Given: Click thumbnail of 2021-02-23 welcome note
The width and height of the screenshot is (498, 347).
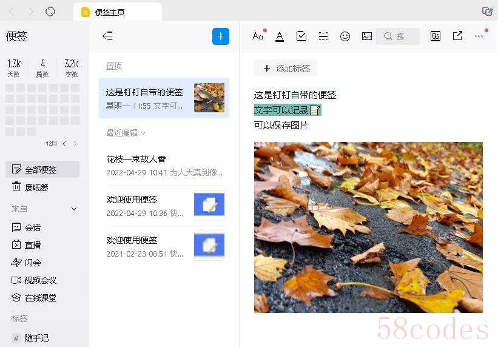Looking at the screenshot, I should (x=209, y=246).
